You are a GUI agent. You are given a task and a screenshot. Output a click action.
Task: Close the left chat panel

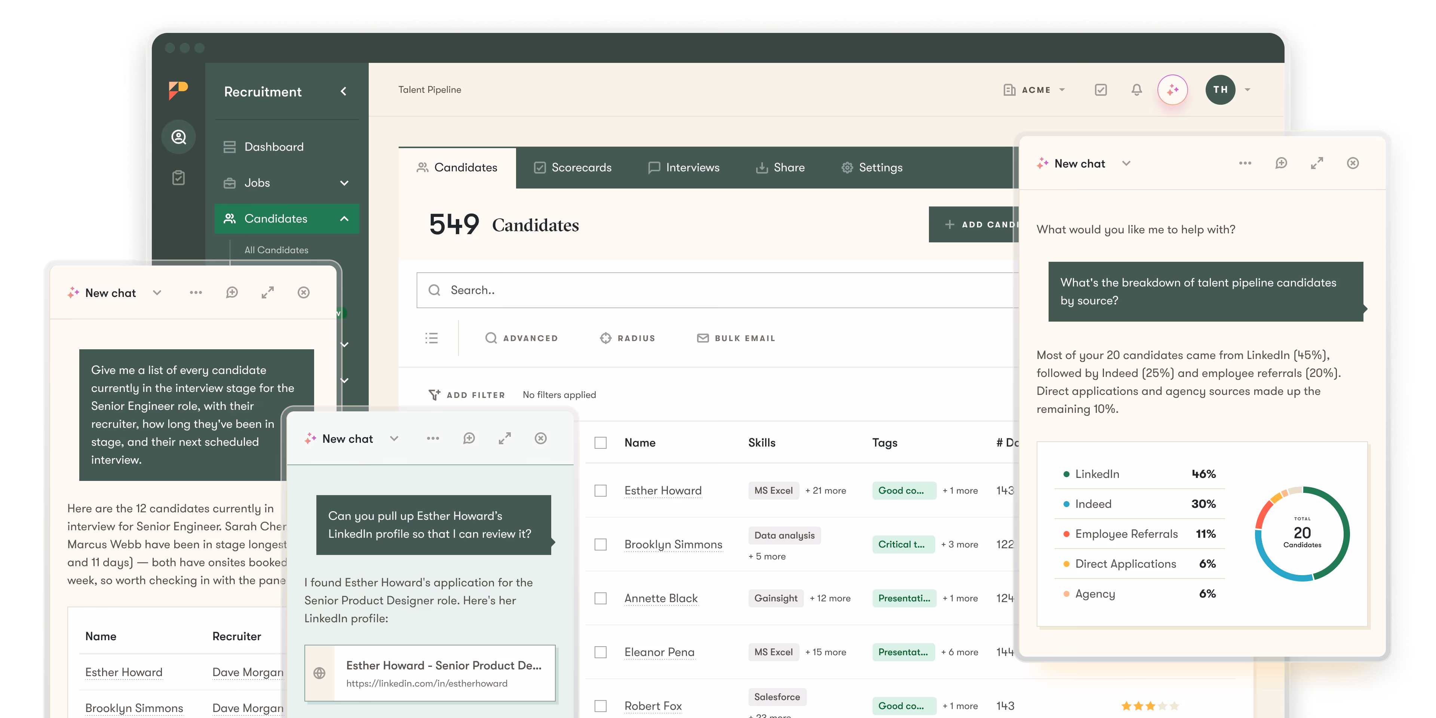pyautogui.click(x=303, y=293)
